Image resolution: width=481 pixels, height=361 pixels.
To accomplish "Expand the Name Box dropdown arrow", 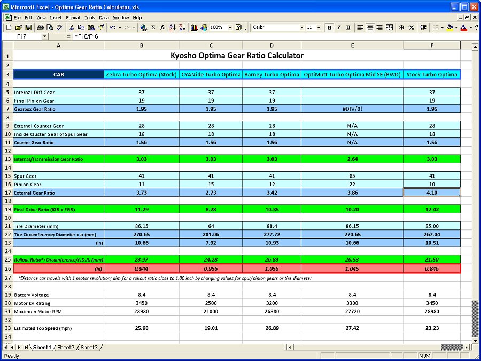I will coord(45,36).
